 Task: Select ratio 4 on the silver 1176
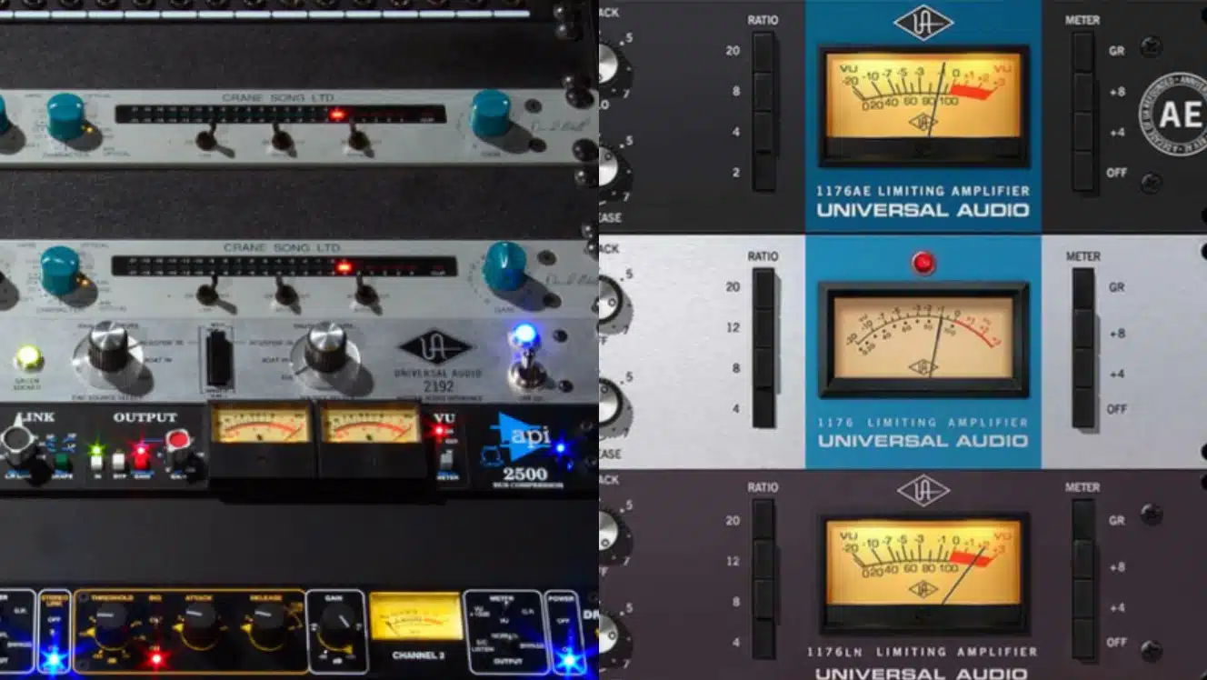pos(763,408)
